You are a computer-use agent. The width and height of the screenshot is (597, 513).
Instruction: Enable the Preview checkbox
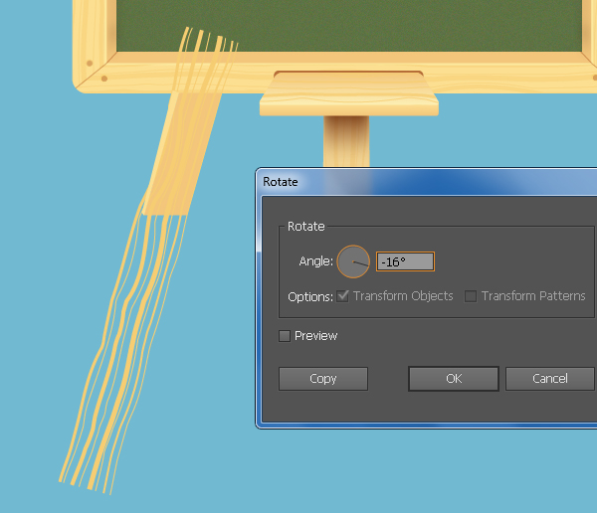click(285, 336)
